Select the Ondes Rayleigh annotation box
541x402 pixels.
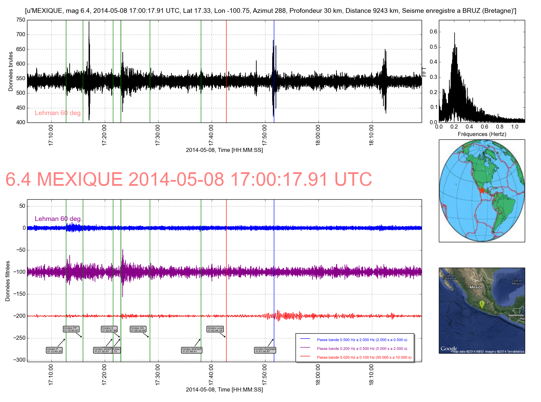click(x=265, y=350)
